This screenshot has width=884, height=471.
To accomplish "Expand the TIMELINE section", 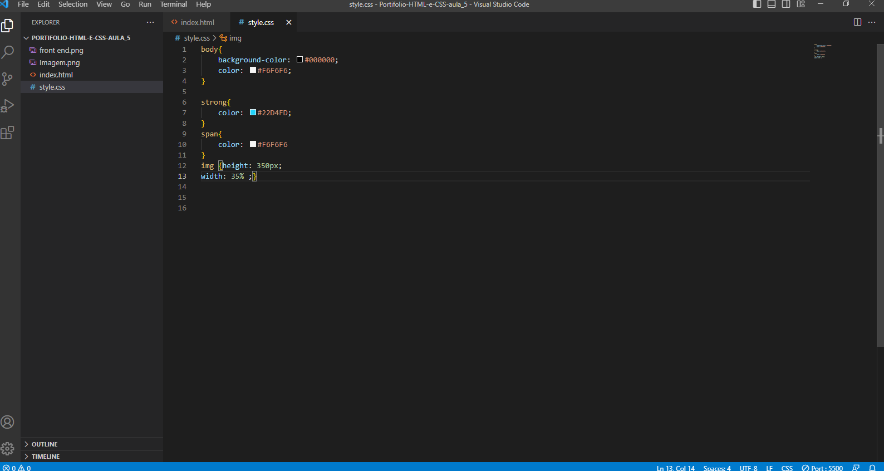I will [x=92, y=457].
